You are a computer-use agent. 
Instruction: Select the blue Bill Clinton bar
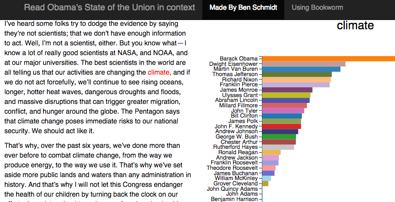click(x=282, y=116)
